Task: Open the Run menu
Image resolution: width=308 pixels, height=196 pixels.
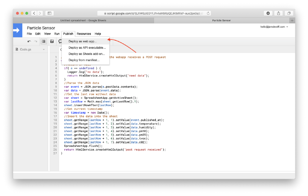Action: (57, 34)
